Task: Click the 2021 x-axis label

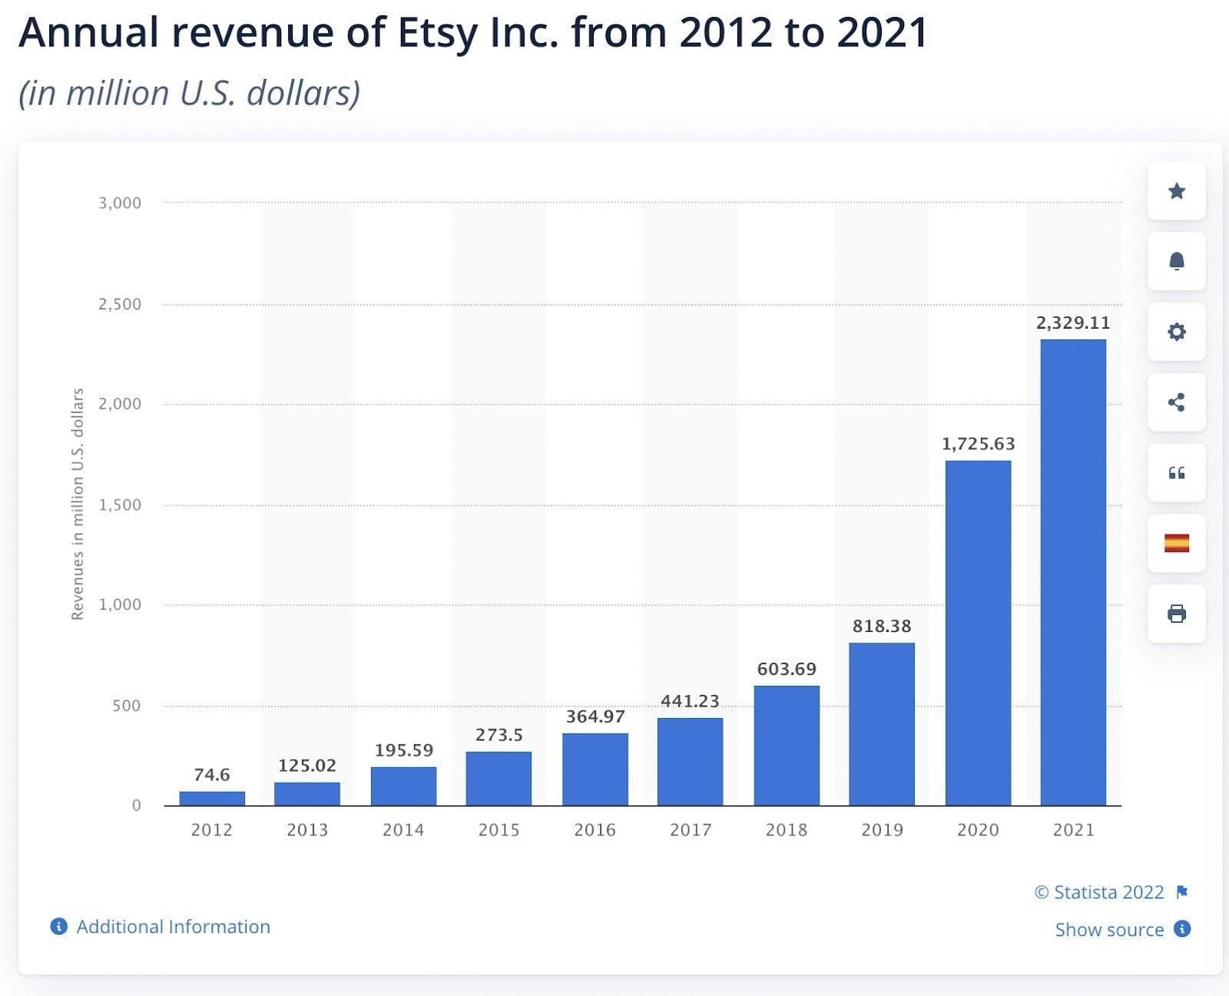Action: [1073, 829]
